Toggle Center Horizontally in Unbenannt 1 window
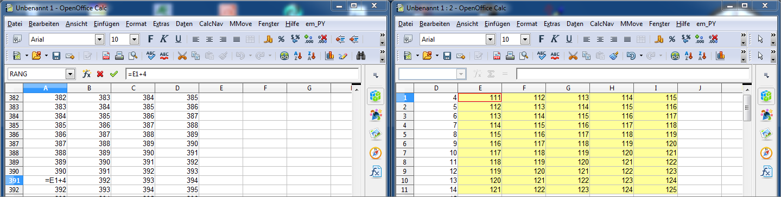Image resolution: width=781 pixels, height=197 pixels. pyautogui.click(x=209, y=40)
